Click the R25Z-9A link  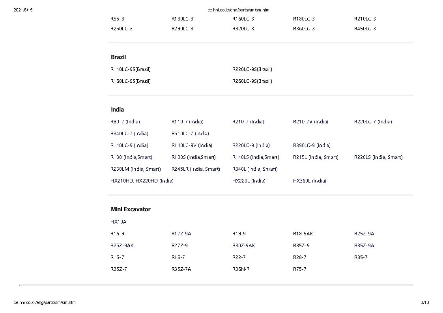click(x=364, y=234)
